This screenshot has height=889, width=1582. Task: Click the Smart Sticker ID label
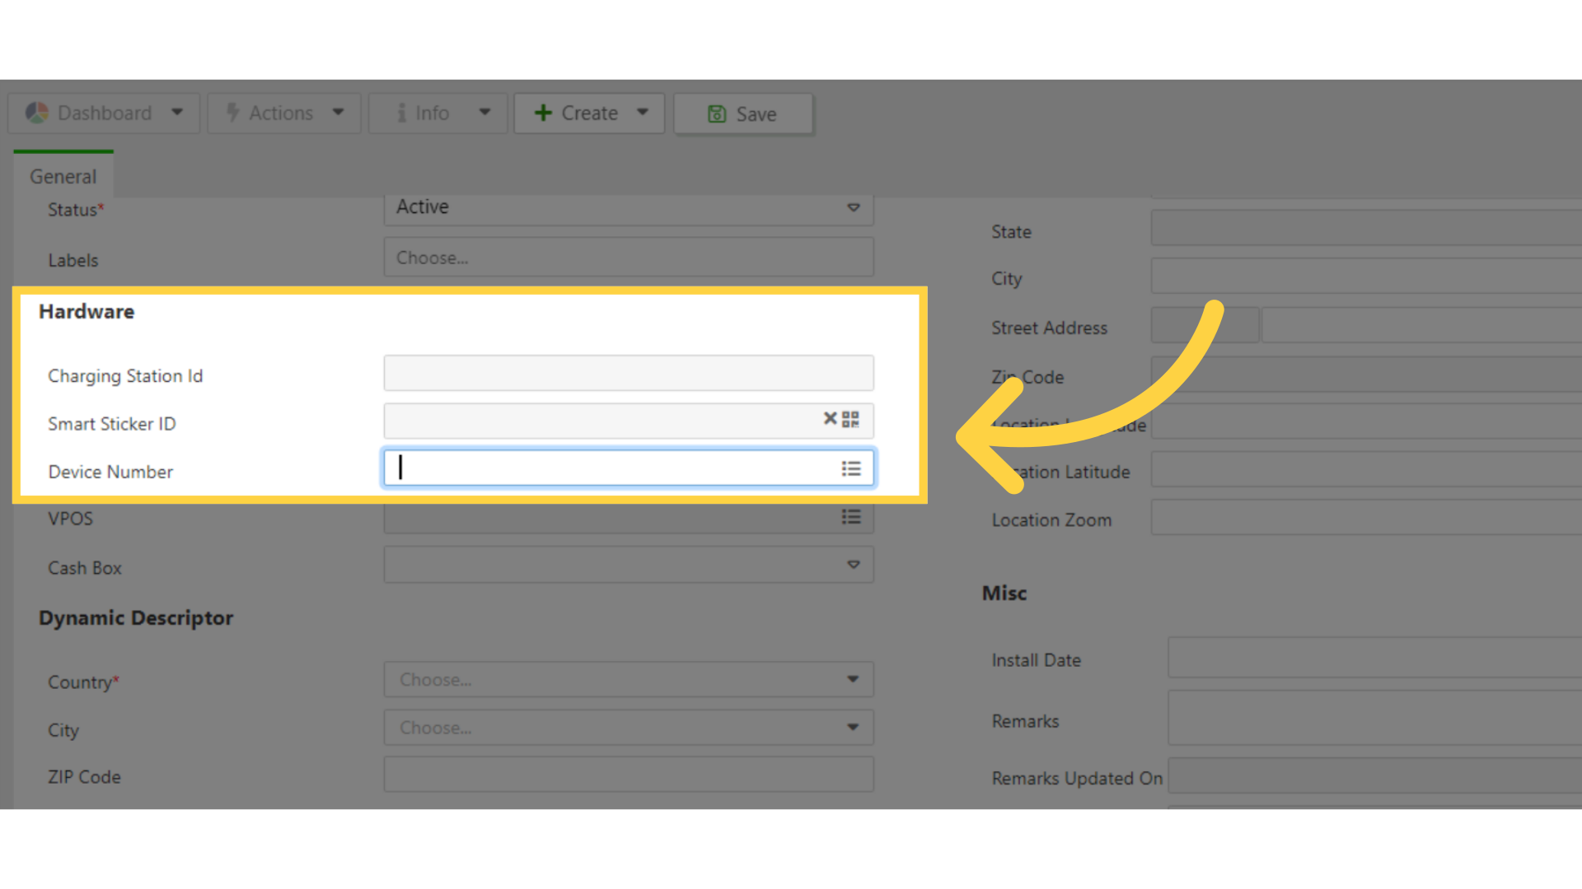[112, 424]
